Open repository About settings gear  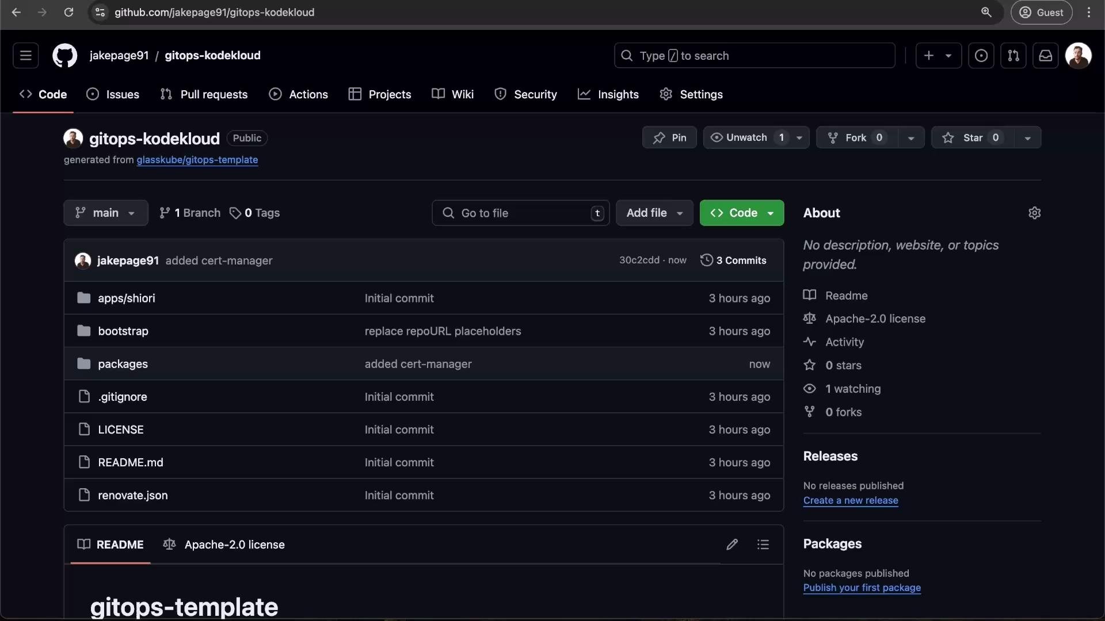pyautogui.click(x=1035, y=213)
